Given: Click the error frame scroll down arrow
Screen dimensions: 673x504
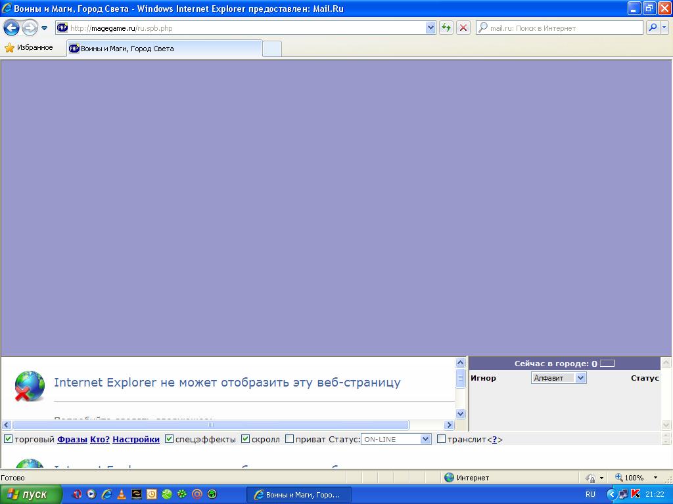Looking at the screenshot, I should pyautogui.click(x=460, y=413).
